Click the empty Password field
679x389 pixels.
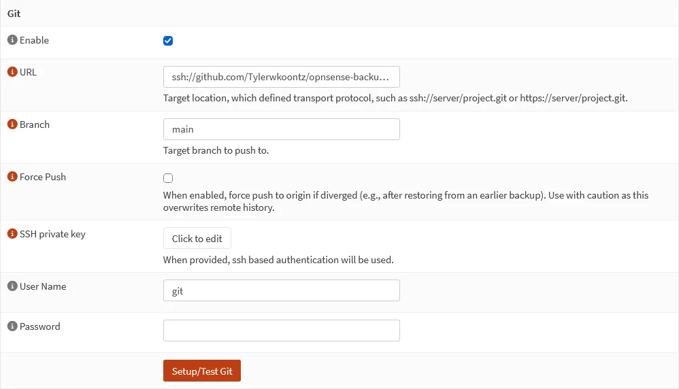[282, 331]
